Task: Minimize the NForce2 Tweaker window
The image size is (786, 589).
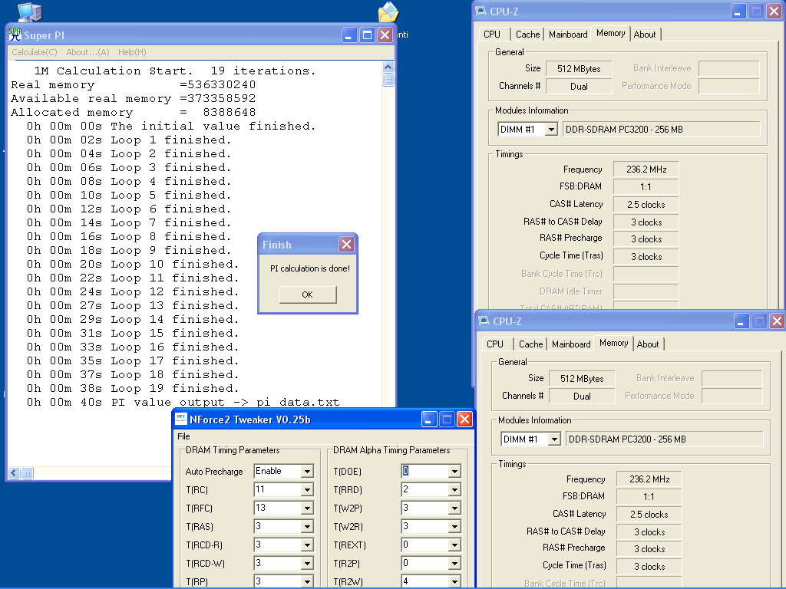Action: (428, 420)
